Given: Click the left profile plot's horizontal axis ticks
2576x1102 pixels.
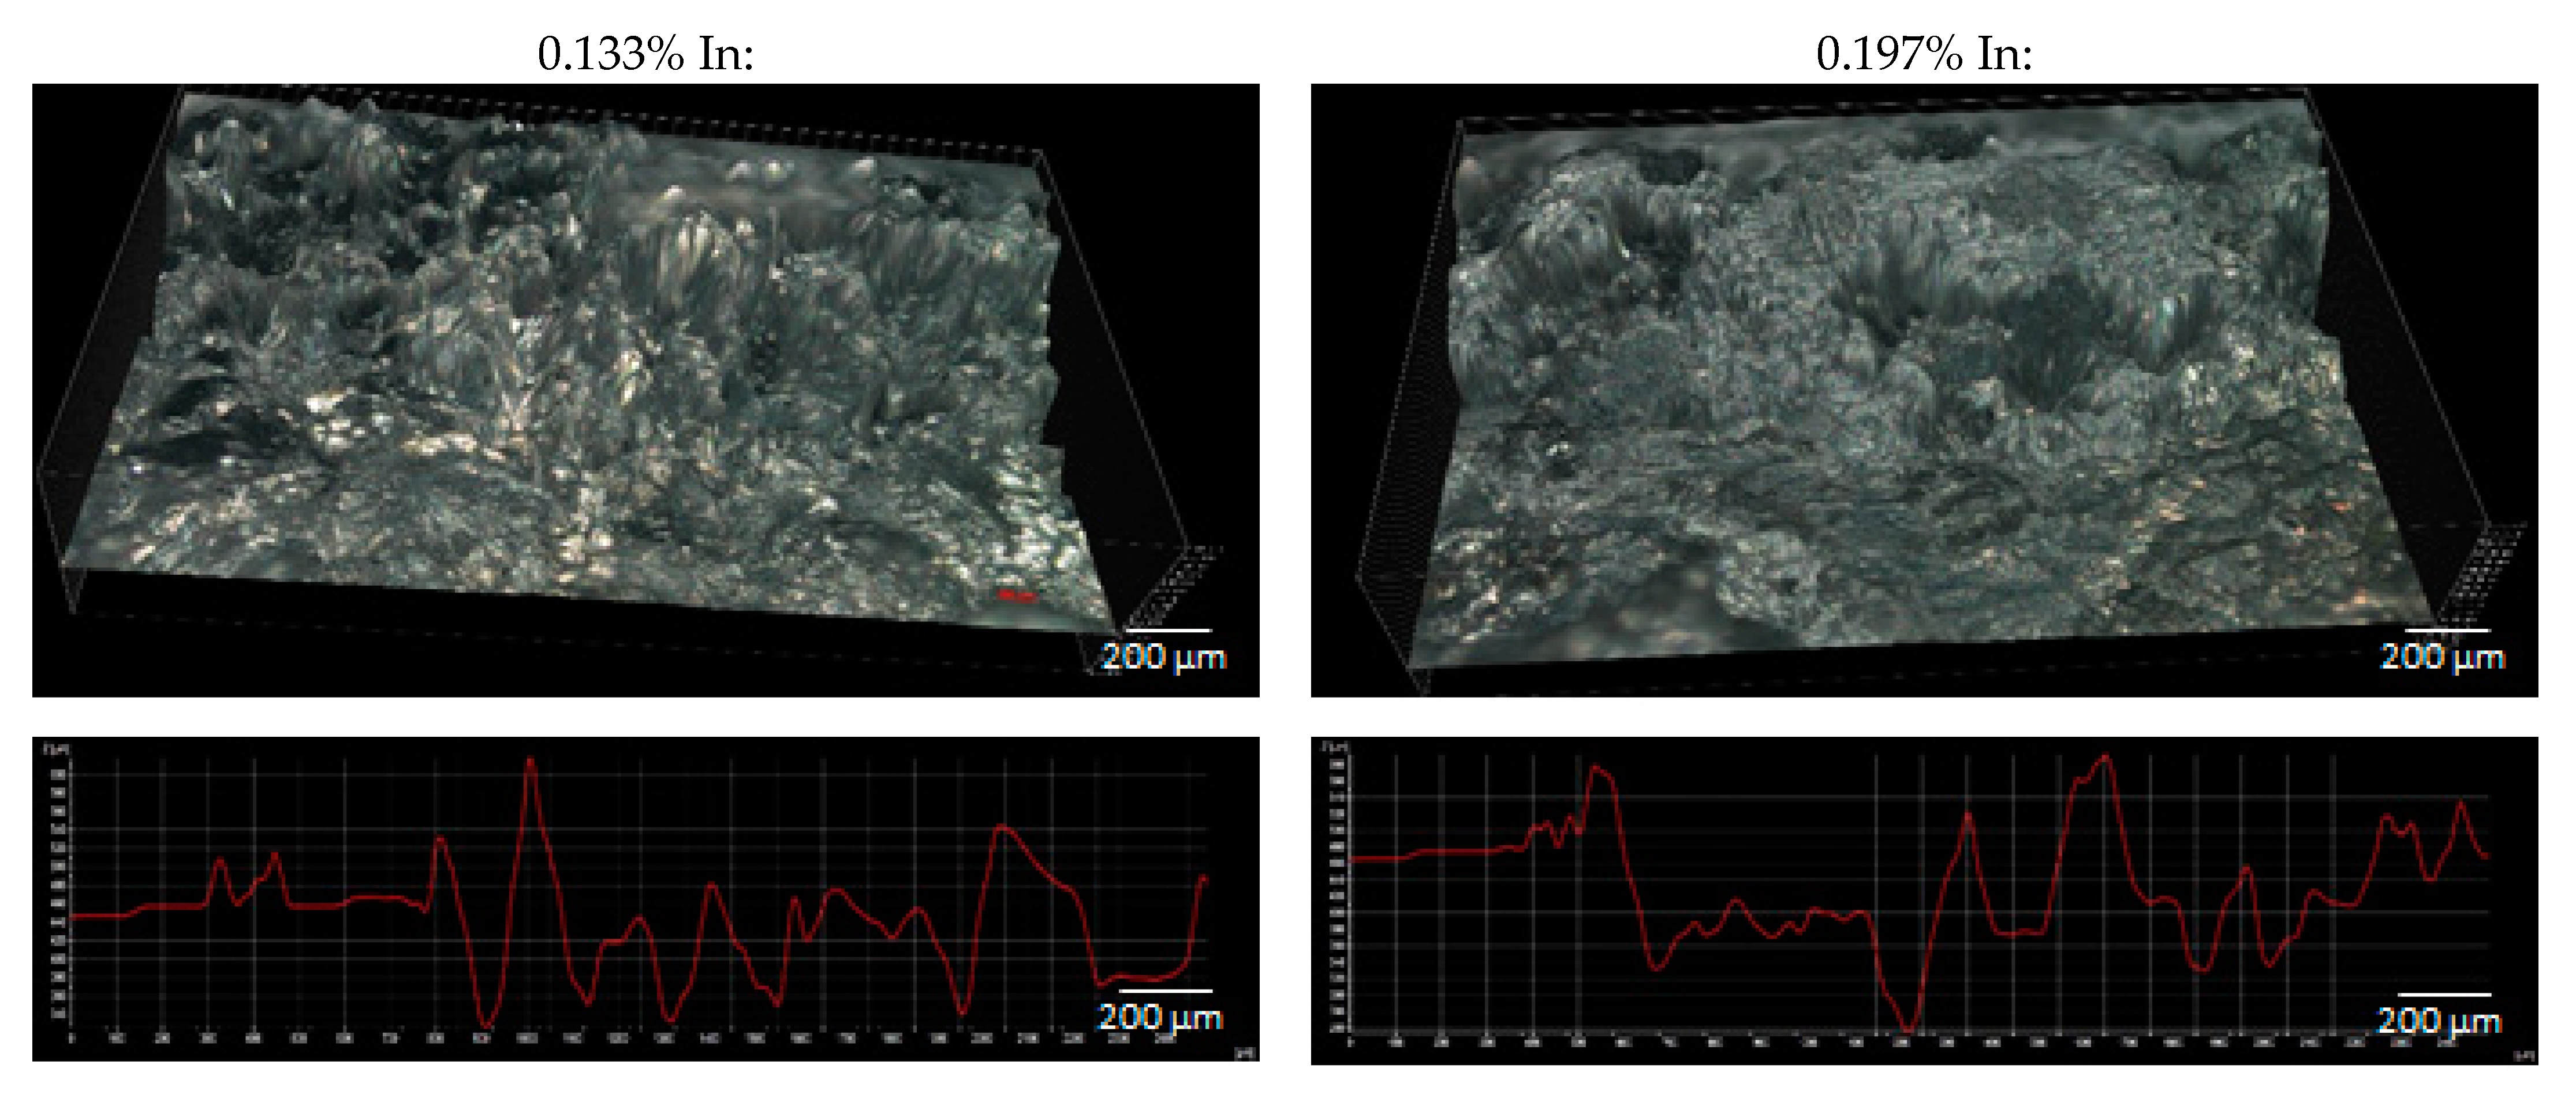Looking at the screenshot, I should (640, 1039).
